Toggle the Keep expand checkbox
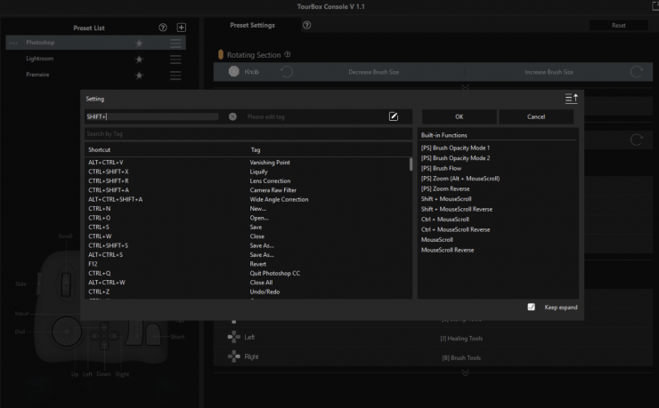The width and height of the screenshot is (659, 408). [x=532, y=307]
